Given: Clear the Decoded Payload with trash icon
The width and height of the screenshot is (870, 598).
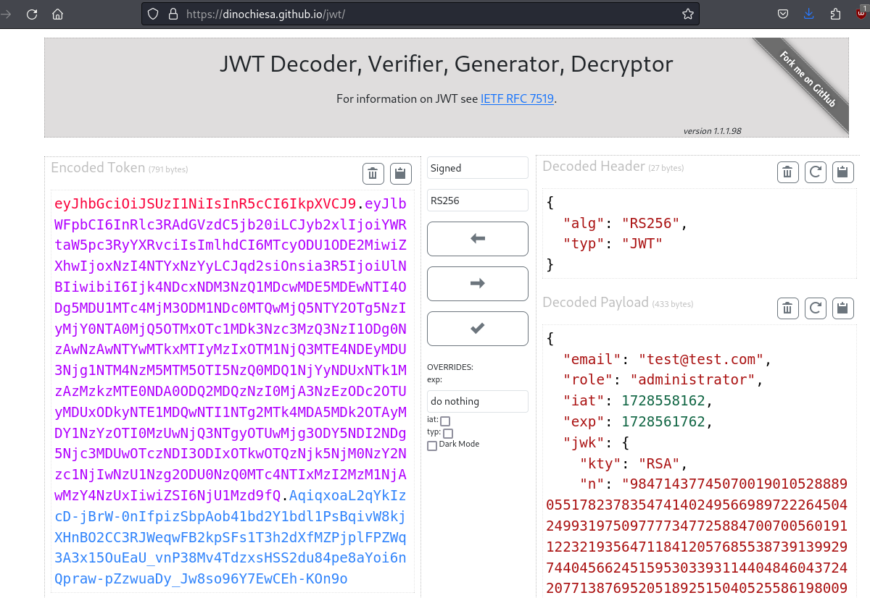Looking at the screenshot, I should [788, 308].
